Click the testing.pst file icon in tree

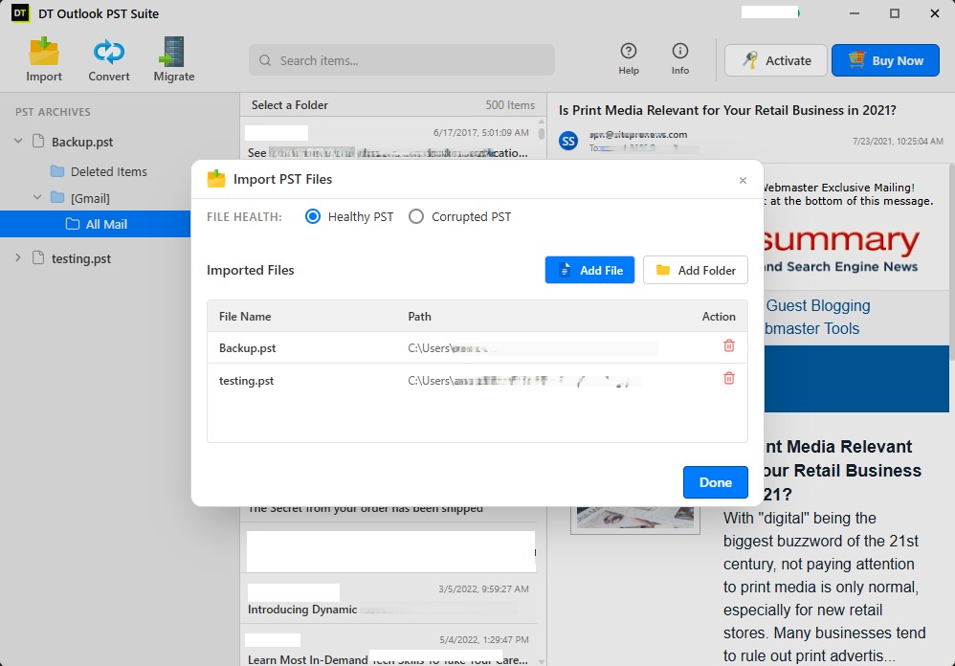[x=38, y=258]
